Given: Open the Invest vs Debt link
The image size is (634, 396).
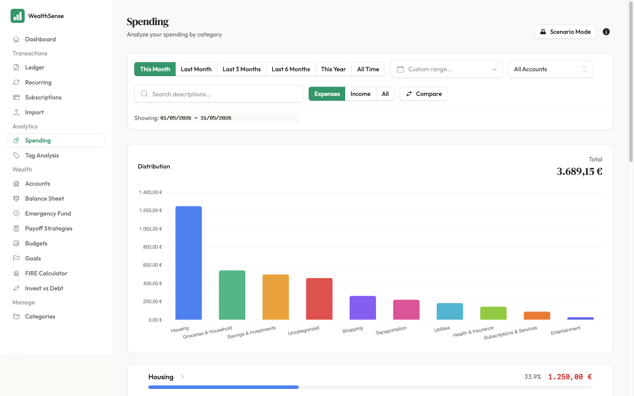Looking at the screenshot, I should tap(56, 288).
